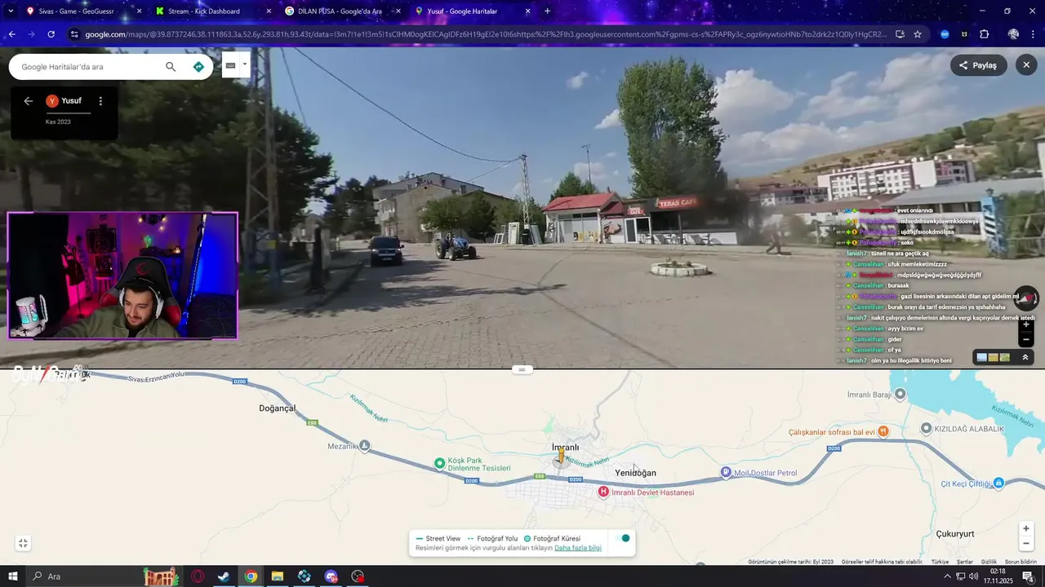Image resolution: width=1045 pixels, height=587 pixels.
Task: Open the Windows notification center
Action: tap(1029, 576)
